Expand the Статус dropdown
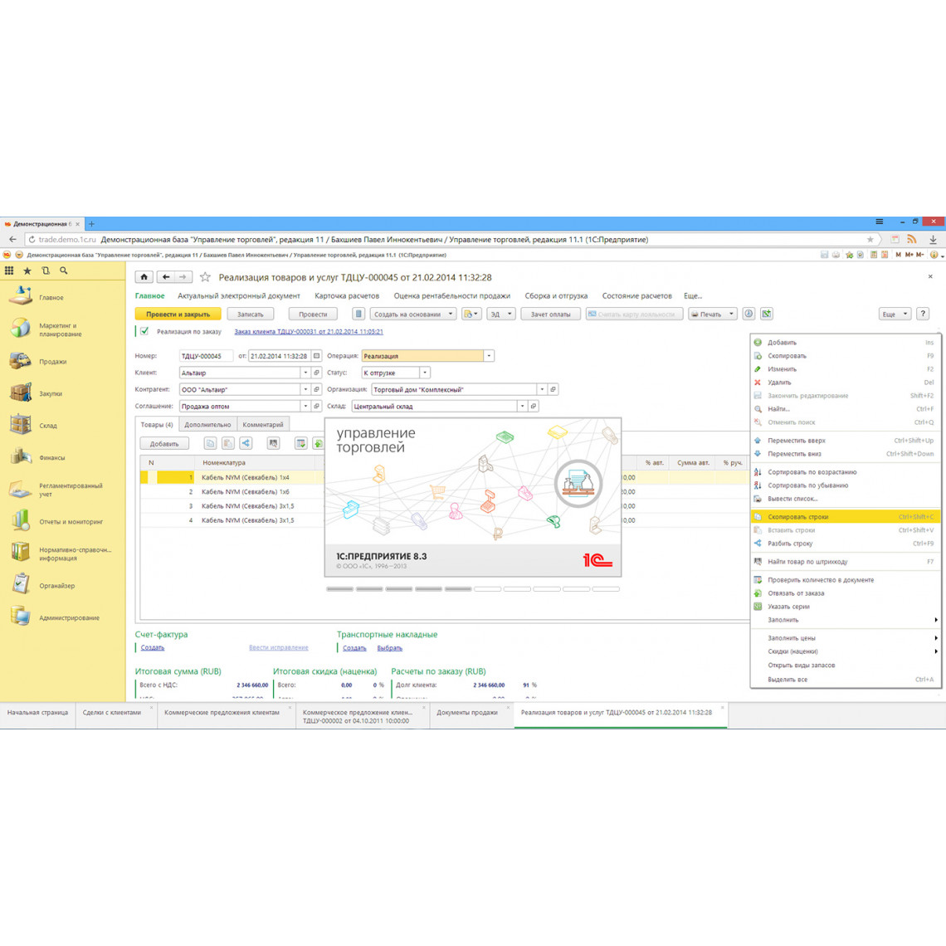Viewport: 946px width, 946px height. [425, 373]
